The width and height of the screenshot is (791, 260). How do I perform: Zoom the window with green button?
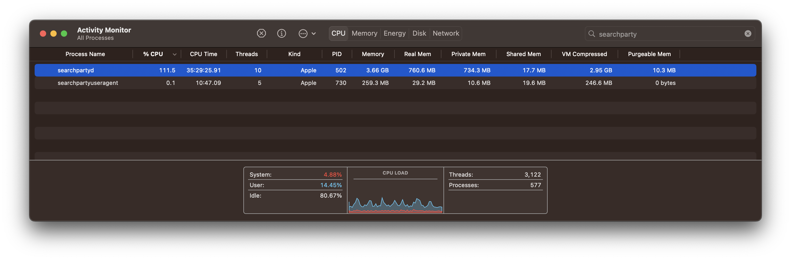[x=64, y=34]
